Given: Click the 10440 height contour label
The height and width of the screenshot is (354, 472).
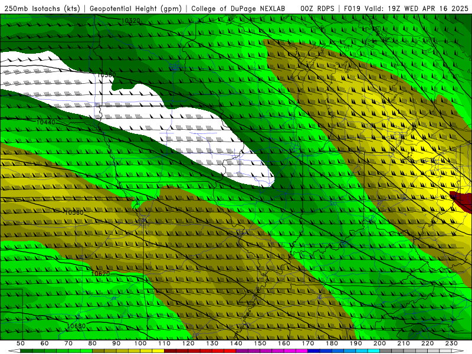Looking at the screenshot, I should point(46,122).
